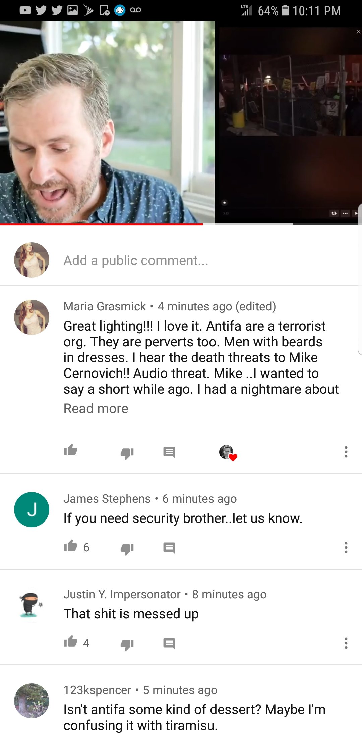The width and height of the screenshot is (362, 745).
Task: Reply to Maria Grasmick's comment
Action: click(169, 452)
